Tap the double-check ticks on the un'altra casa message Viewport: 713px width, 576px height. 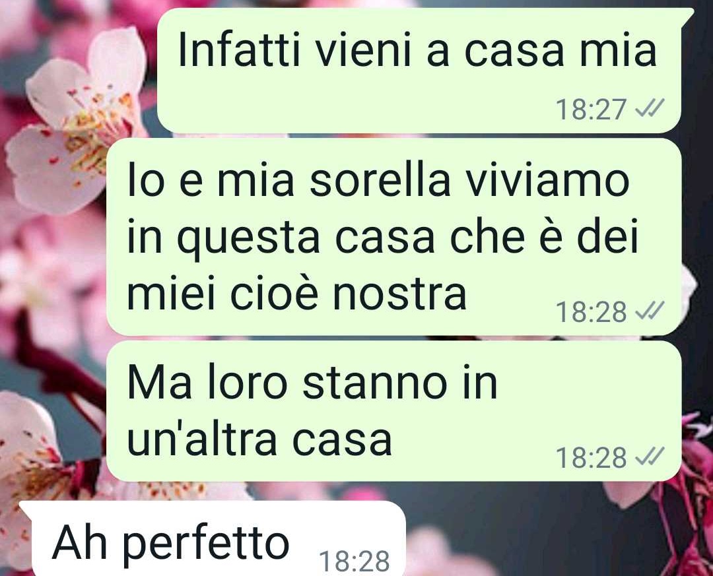pyautogui.click(x=650, y=457)
